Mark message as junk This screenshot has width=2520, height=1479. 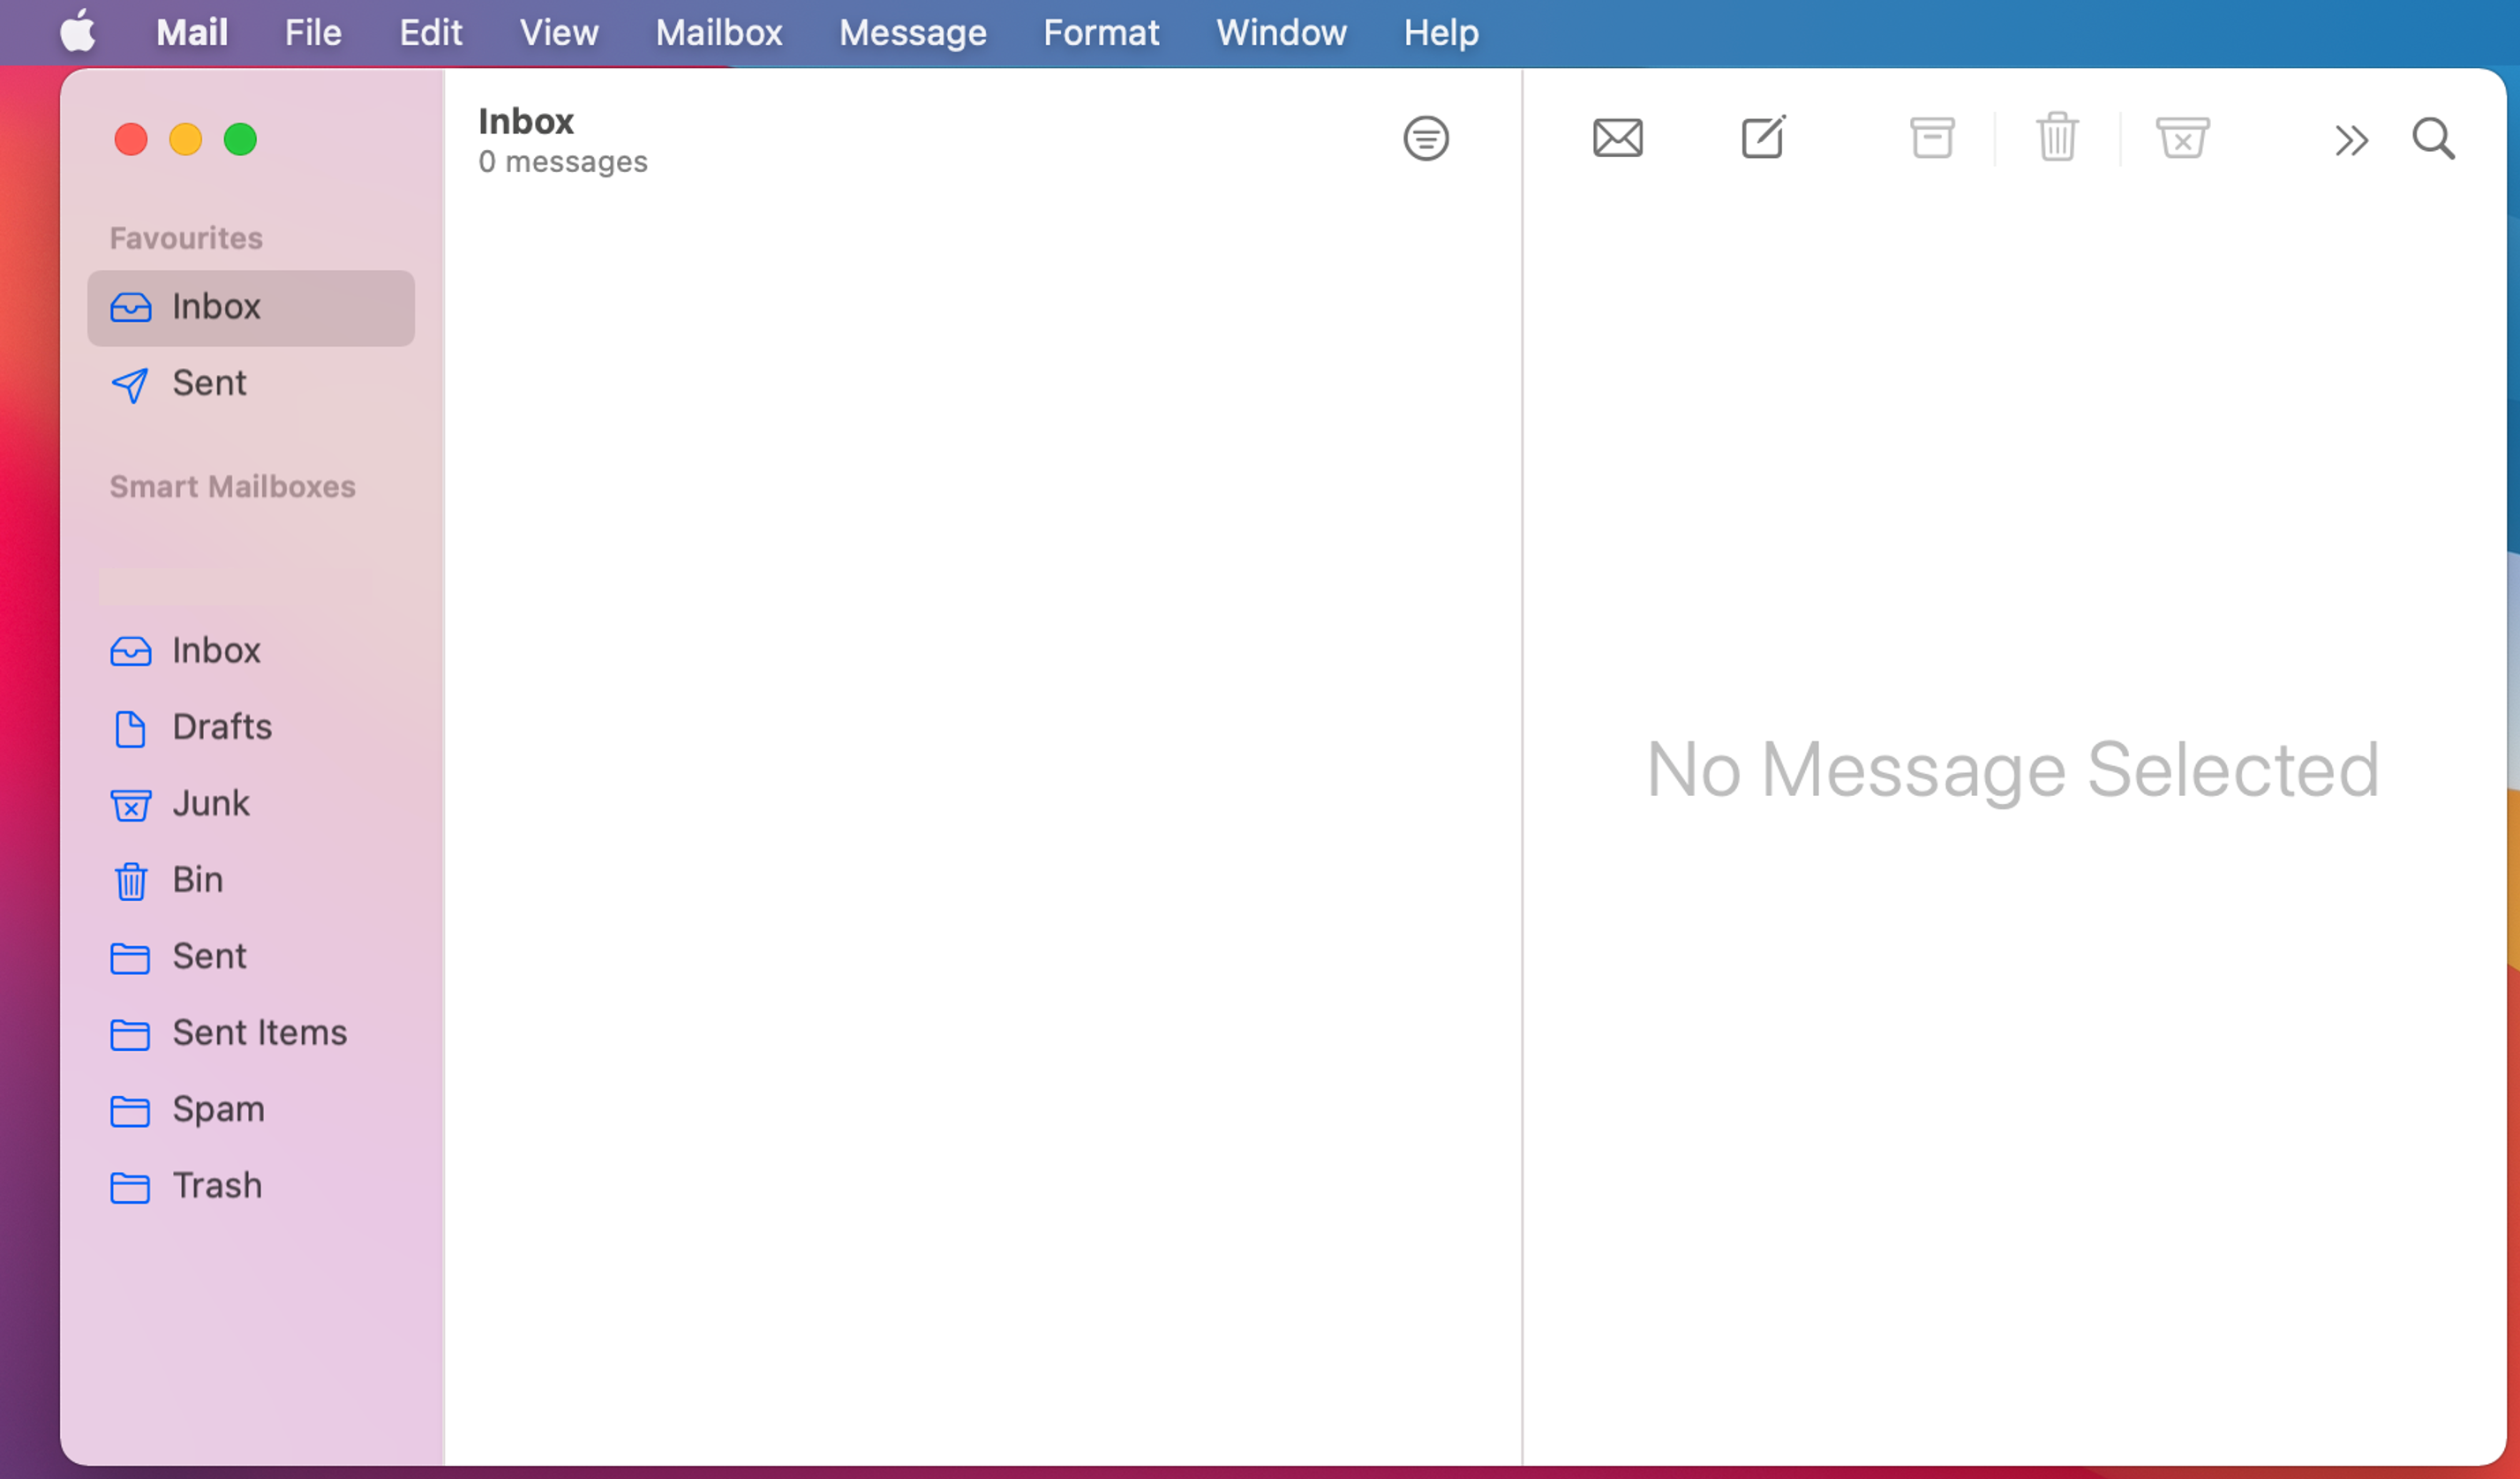(2183, 138)
